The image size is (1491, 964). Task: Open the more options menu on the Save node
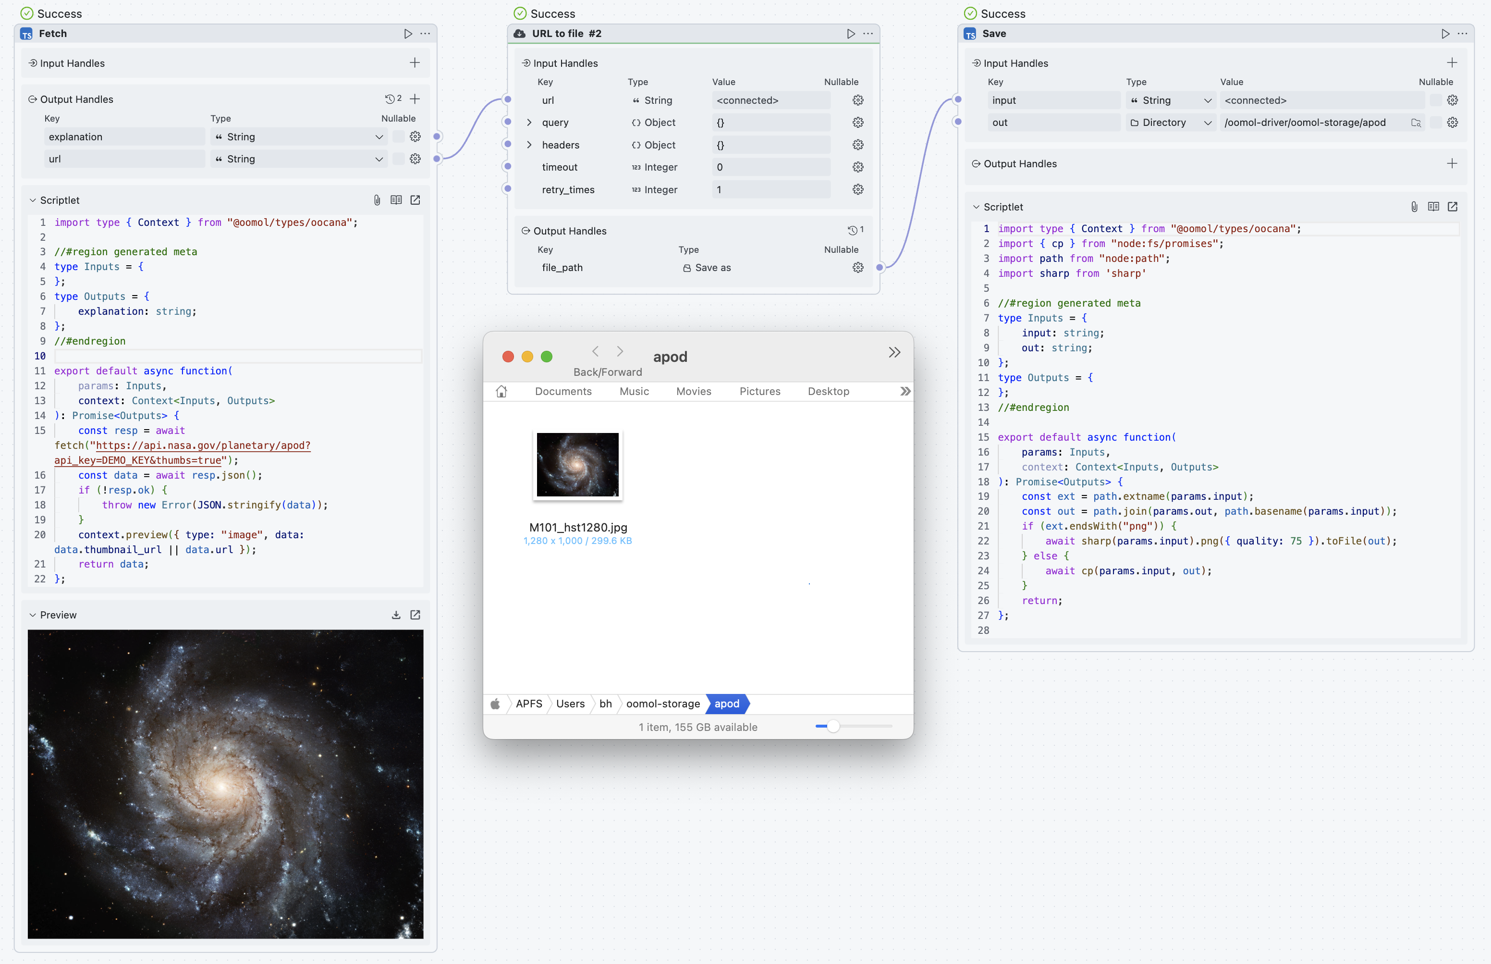[x=1462, y=34]
